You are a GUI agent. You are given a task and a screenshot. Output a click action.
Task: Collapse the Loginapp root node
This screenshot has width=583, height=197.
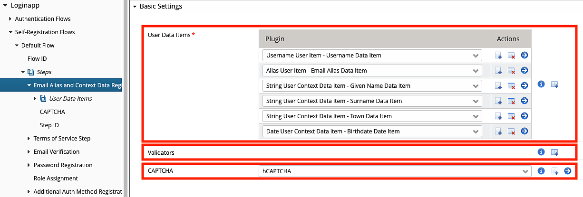(5, 6)
